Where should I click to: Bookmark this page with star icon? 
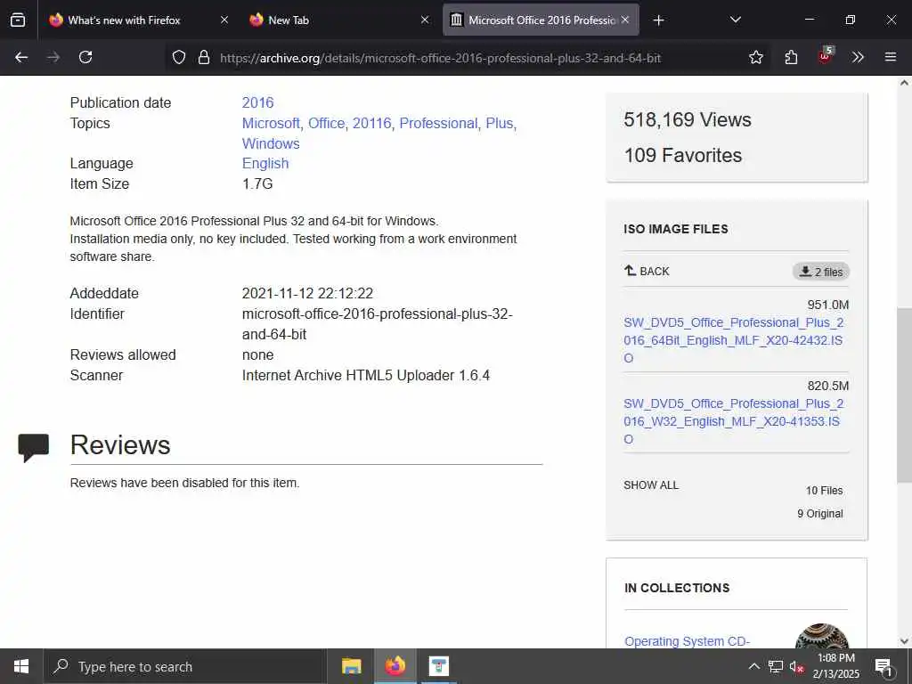click(755, 57)
